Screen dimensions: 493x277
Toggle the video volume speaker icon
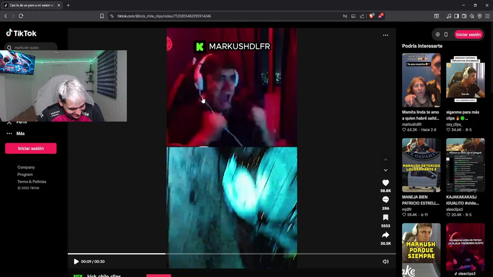[x=386, y=262]
